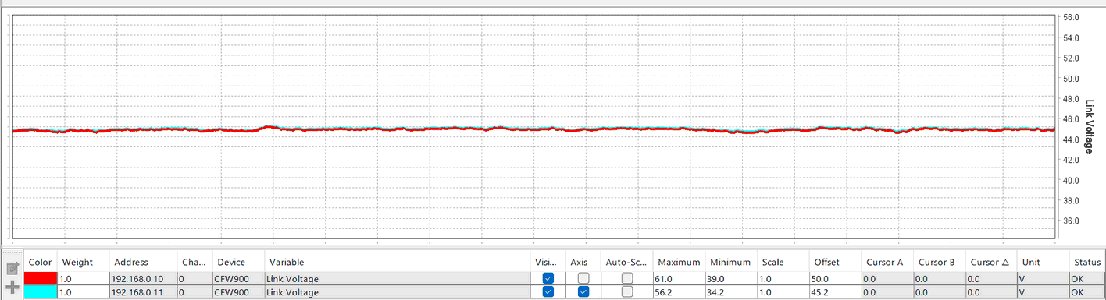Screen dimensions: 1106x300
Task: Click the Weight column header
Action: click(84, 262)
